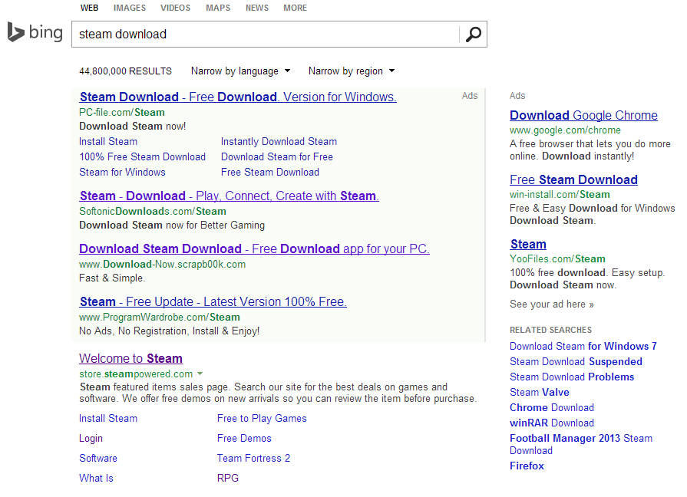Image resolution: width=687 pixels, height=497 pixels.
Task: Open the Welcome to Steam result
Action: [130, 358]
